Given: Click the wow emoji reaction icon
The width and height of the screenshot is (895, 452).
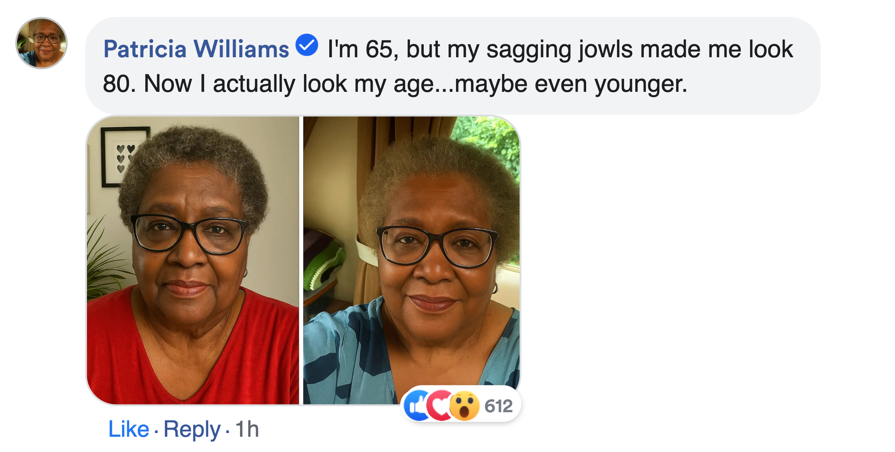Looking at the screenshot, I should (x=464, y=406).
